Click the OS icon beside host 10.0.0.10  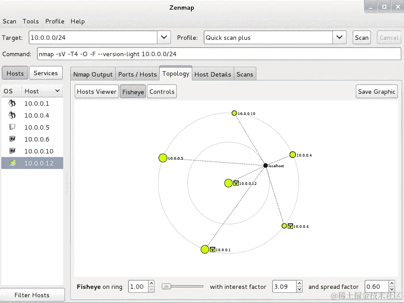[12, 151]
